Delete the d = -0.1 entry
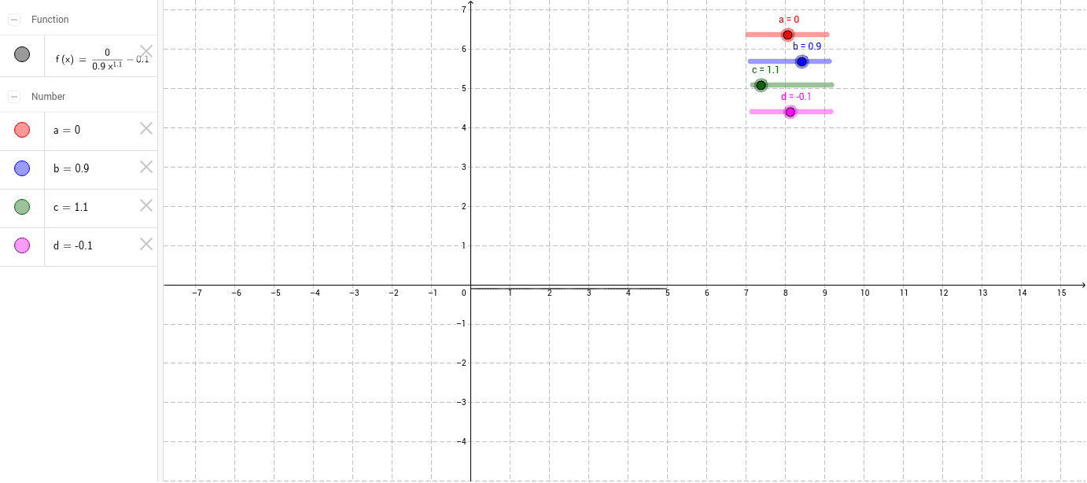The height and width of the screenshot is (483, 1087). click(146, 244)
